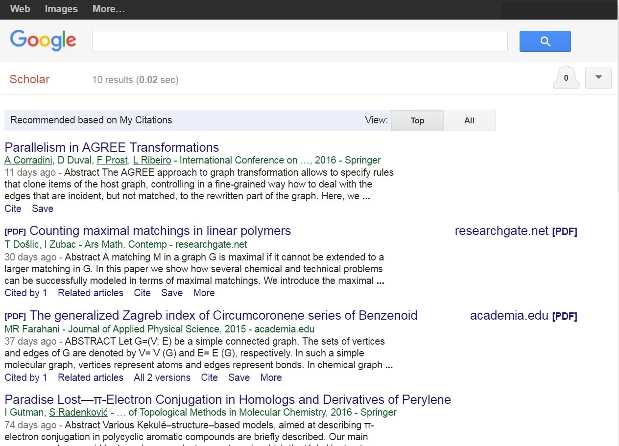
Task: Open Related articles for Zagreb index paper
Action: point(91,377)
